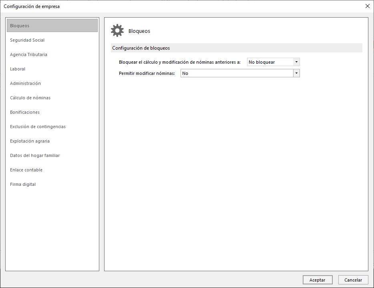Select the Bloqueos section in sidebar
This screenshot has width=374, height=288.
tap(52, 26)
